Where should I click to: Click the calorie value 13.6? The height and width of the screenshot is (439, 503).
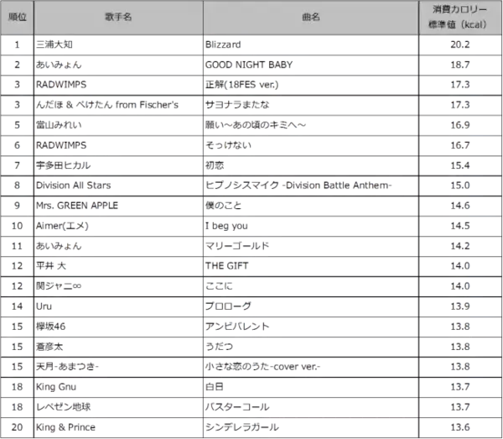click(x=459, y=427)
